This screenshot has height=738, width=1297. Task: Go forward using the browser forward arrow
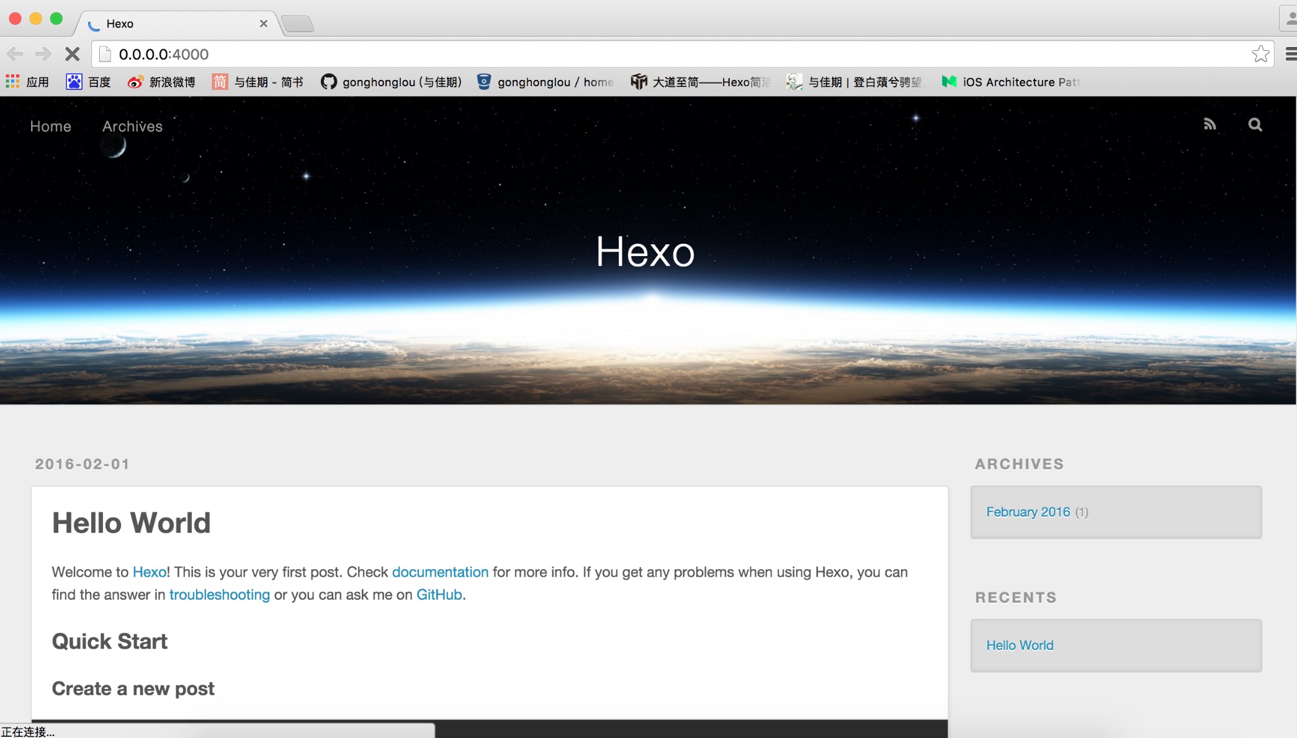[x=43, y=55]
